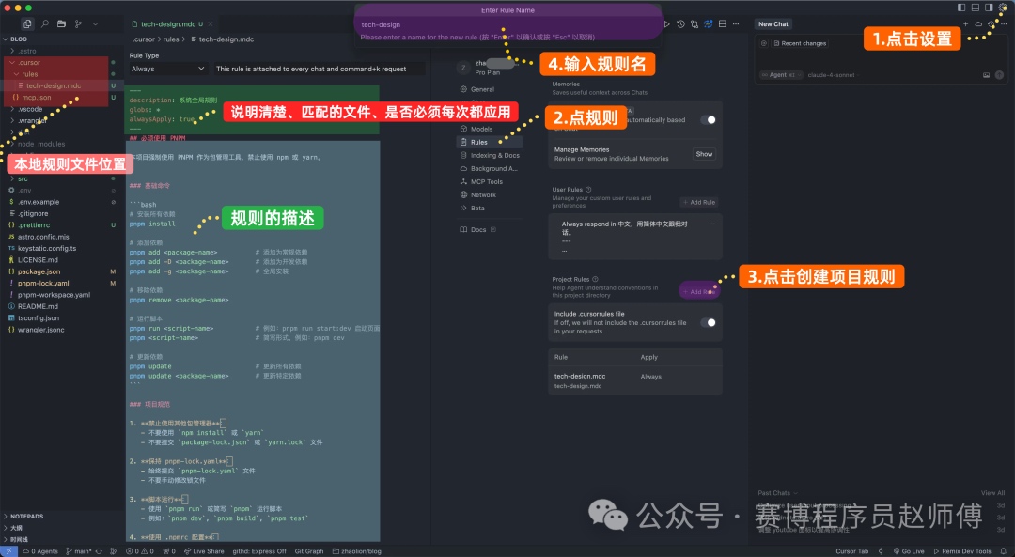Open the Agent mode dropdown in chat
1015x557 pixels.
point(781,75)
